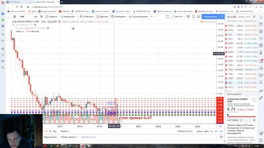
Task: Select 5л date range
Action: click(x=50, y=132)
